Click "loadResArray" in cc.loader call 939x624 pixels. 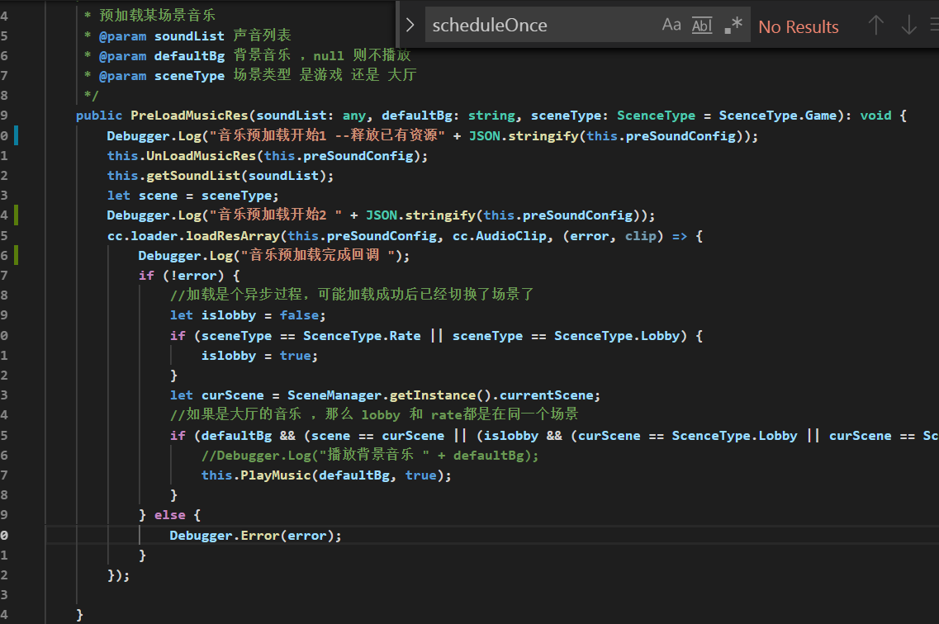click(x=232, y=236)
